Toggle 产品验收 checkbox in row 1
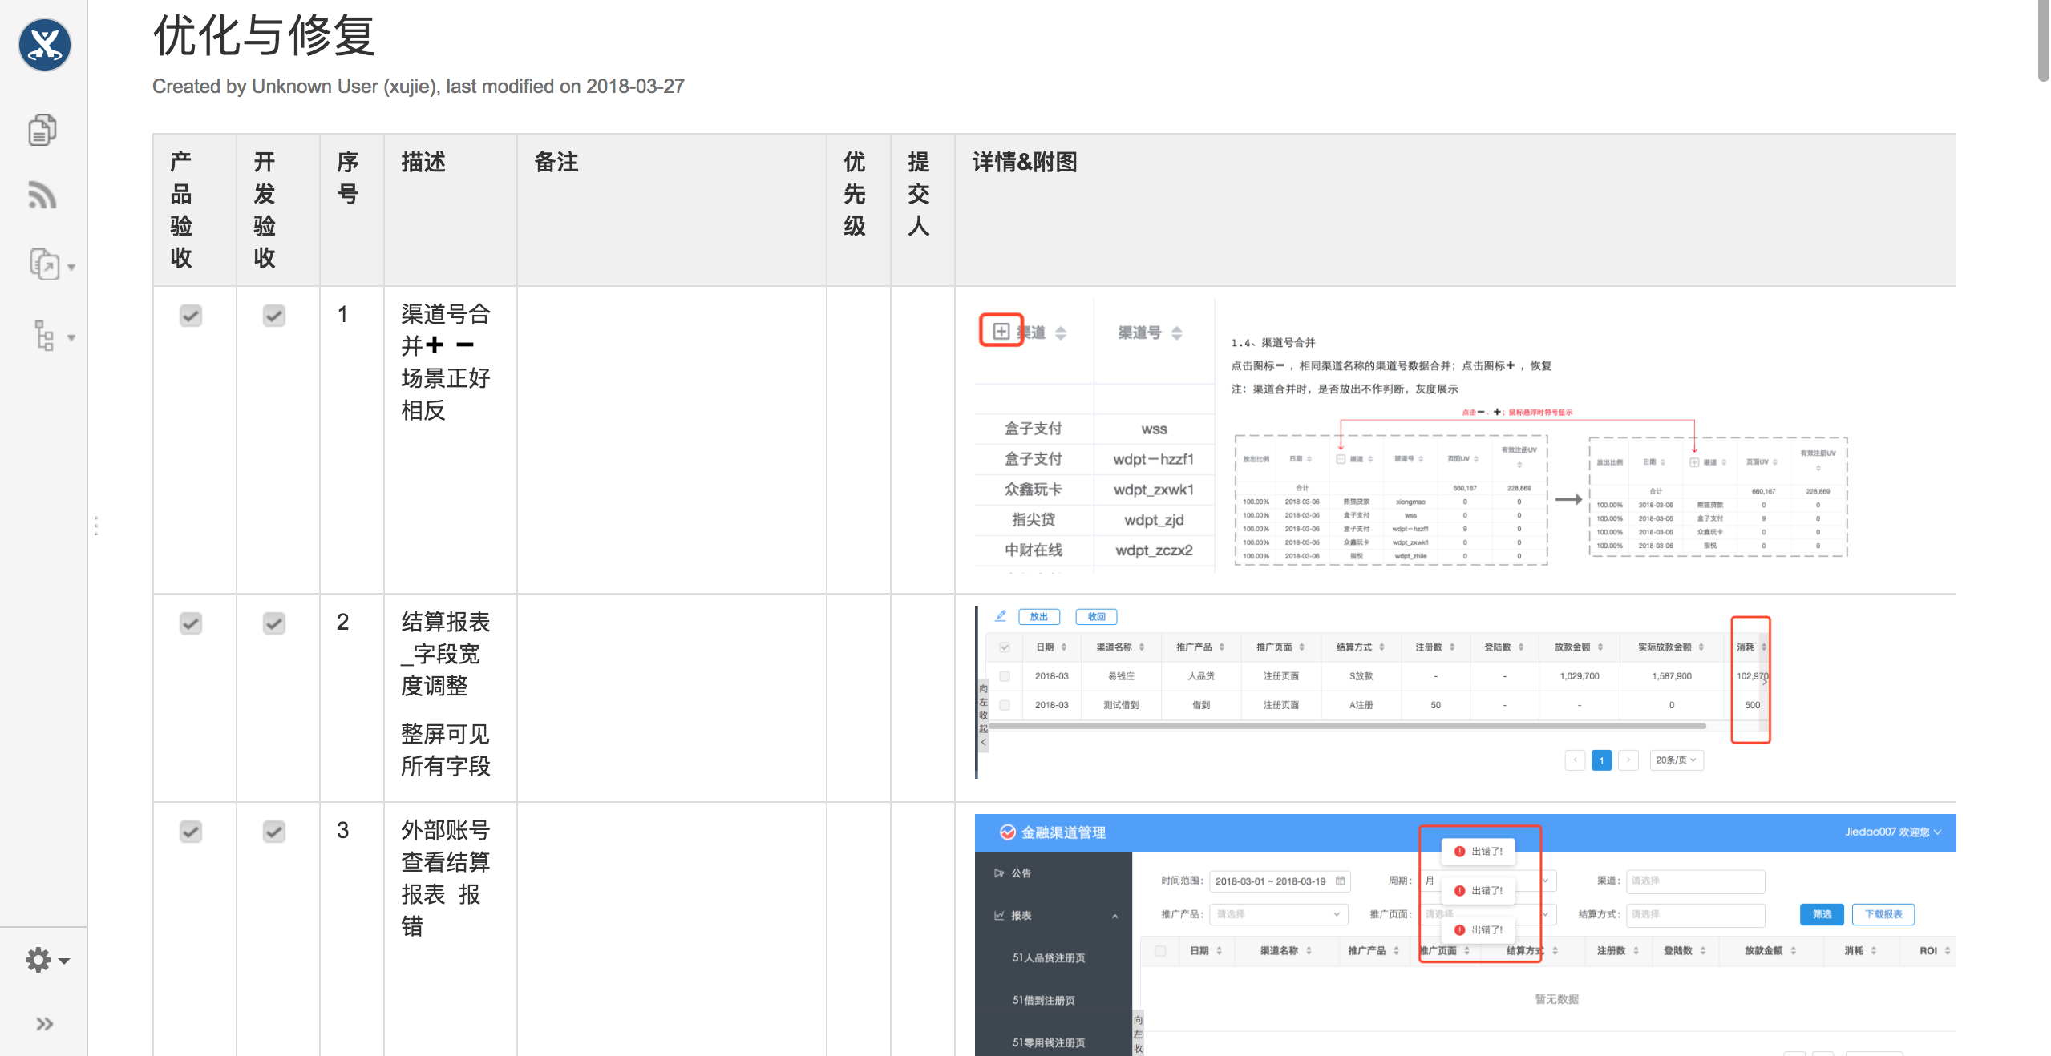2051x1056 pixels. [x=191, y=315]
